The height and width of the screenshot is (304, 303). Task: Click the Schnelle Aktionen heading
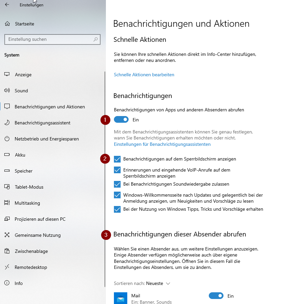[x=140, y=39]
